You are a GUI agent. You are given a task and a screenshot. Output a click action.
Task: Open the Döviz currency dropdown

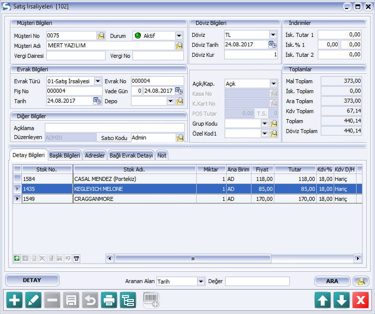pos(273,35)
